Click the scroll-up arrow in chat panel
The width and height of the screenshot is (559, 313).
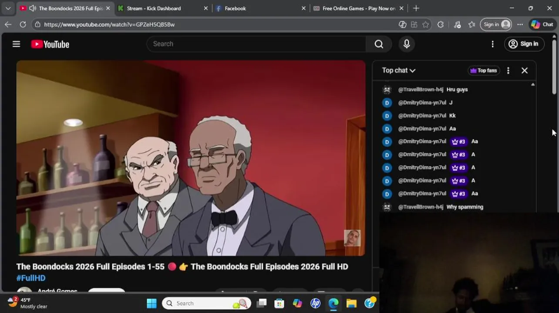(533, 84)
